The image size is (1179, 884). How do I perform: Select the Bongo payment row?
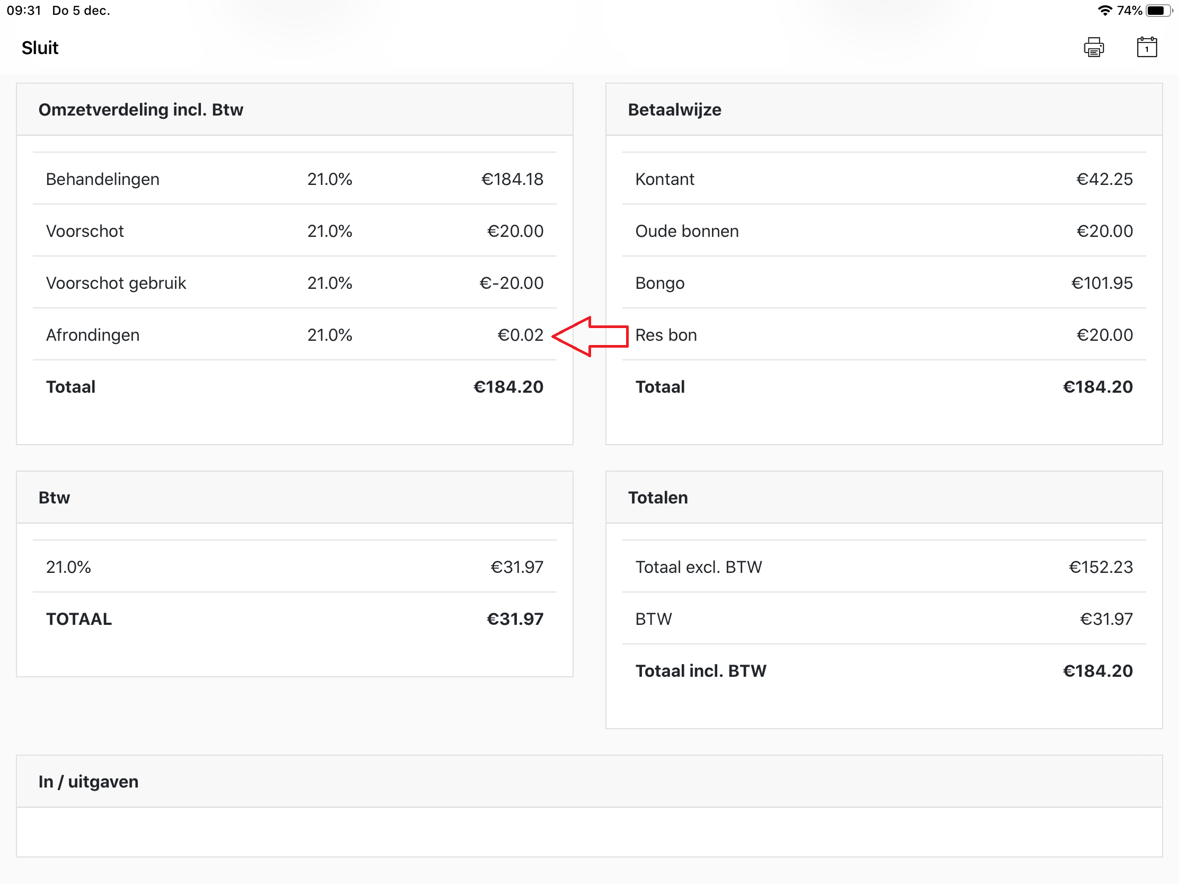click(x=883, y=283)
